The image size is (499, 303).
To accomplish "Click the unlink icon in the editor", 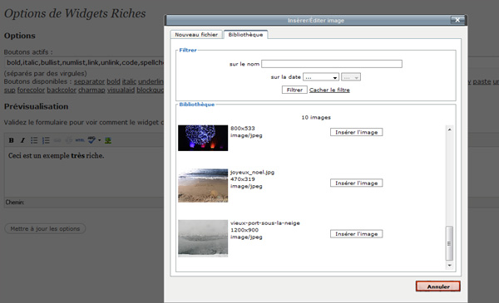I will click(68, 140).
